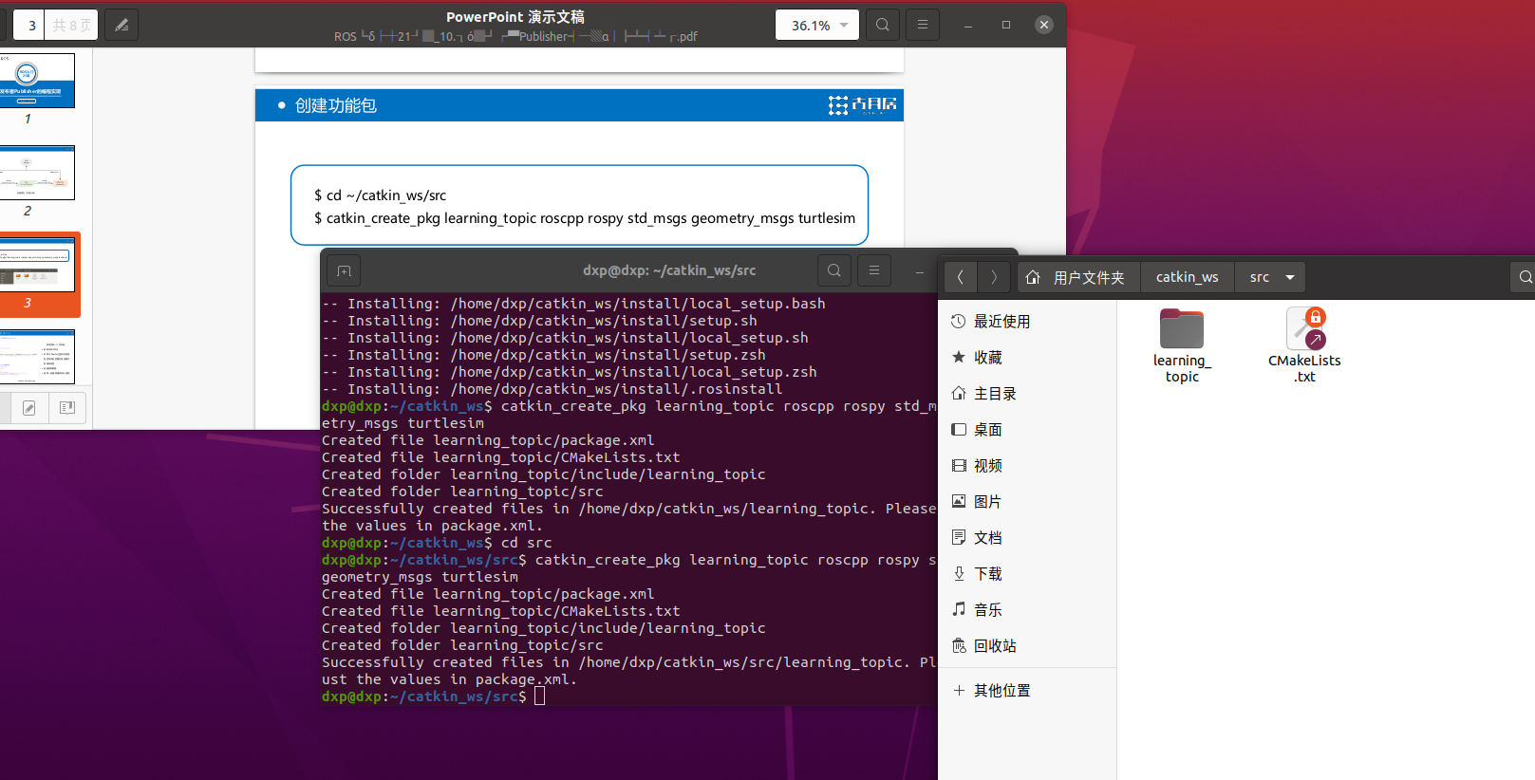
Task: Click the slide's catkin_create_pkg command line
Action: pos(585,218)
